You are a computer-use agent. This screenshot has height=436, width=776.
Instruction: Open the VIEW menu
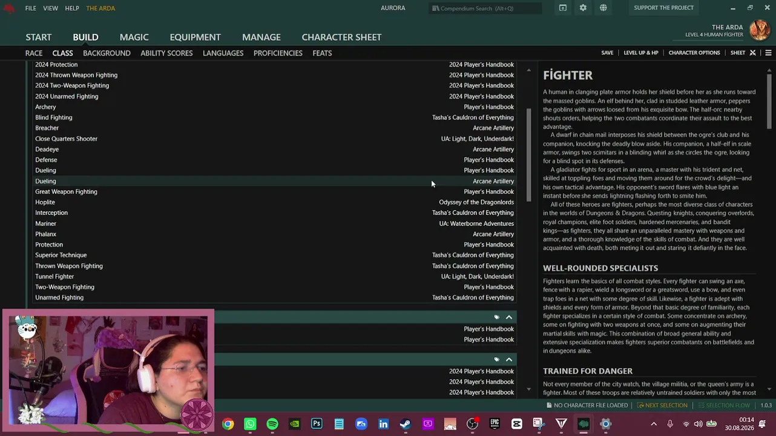[51, 8]
